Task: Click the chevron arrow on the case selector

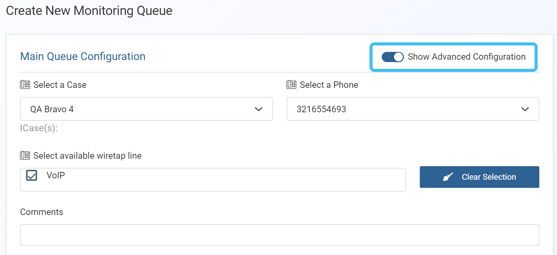Action: coord(258,109)
